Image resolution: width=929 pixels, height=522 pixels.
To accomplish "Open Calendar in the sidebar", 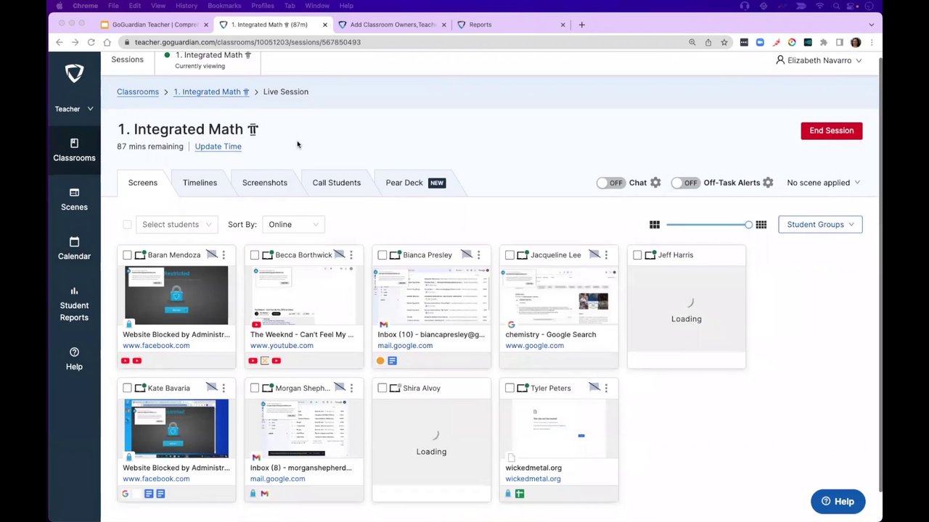I will click(x=74, y=249).
